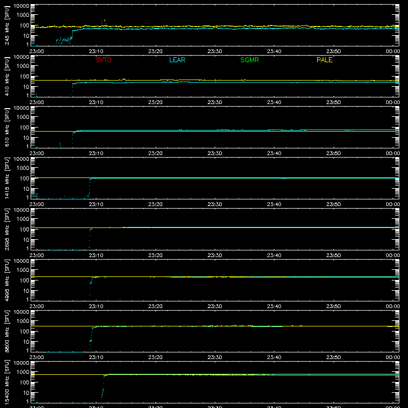
Task: Select the 8800 MHz [SFU] axis title
Action: [7, 331]
